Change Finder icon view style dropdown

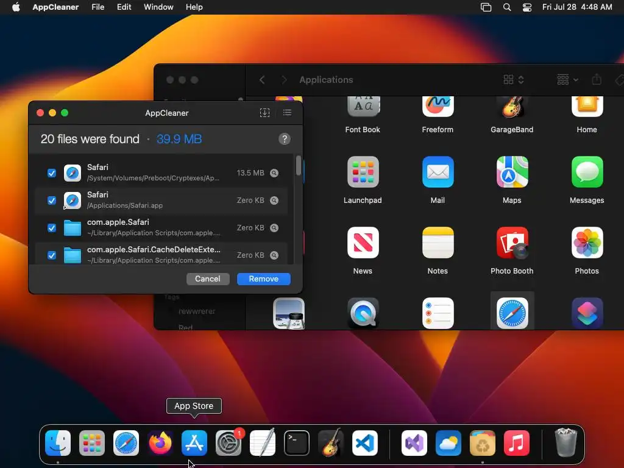tap(513, 80)
